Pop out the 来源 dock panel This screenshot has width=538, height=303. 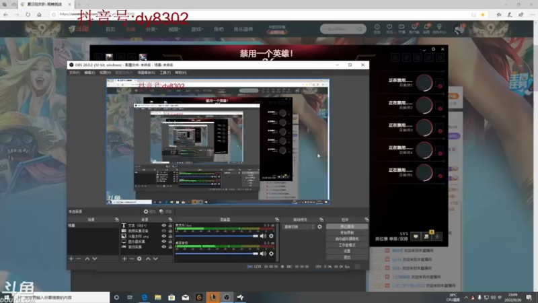[x=170, y=220]
